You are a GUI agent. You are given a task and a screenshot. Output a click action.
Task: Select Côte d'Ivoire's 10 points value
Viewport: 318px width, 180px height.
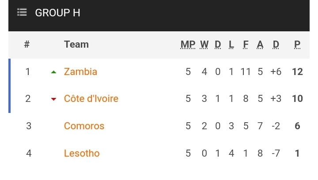pos(297,98)
